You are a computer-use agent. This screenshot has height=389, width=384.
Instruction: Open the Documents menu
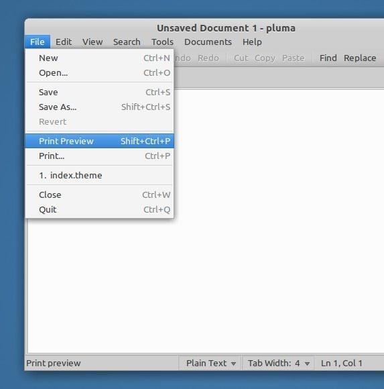click(208, 42)
